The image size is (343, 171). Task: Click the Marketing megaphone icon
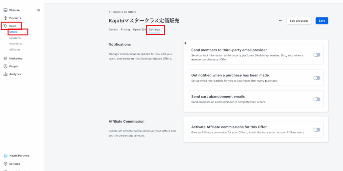[5, 58]
